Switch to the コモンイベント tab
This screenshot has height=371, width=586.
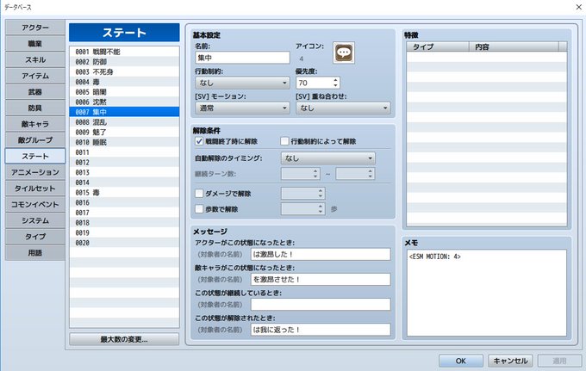pyautogui.click(x=35, y=204)
